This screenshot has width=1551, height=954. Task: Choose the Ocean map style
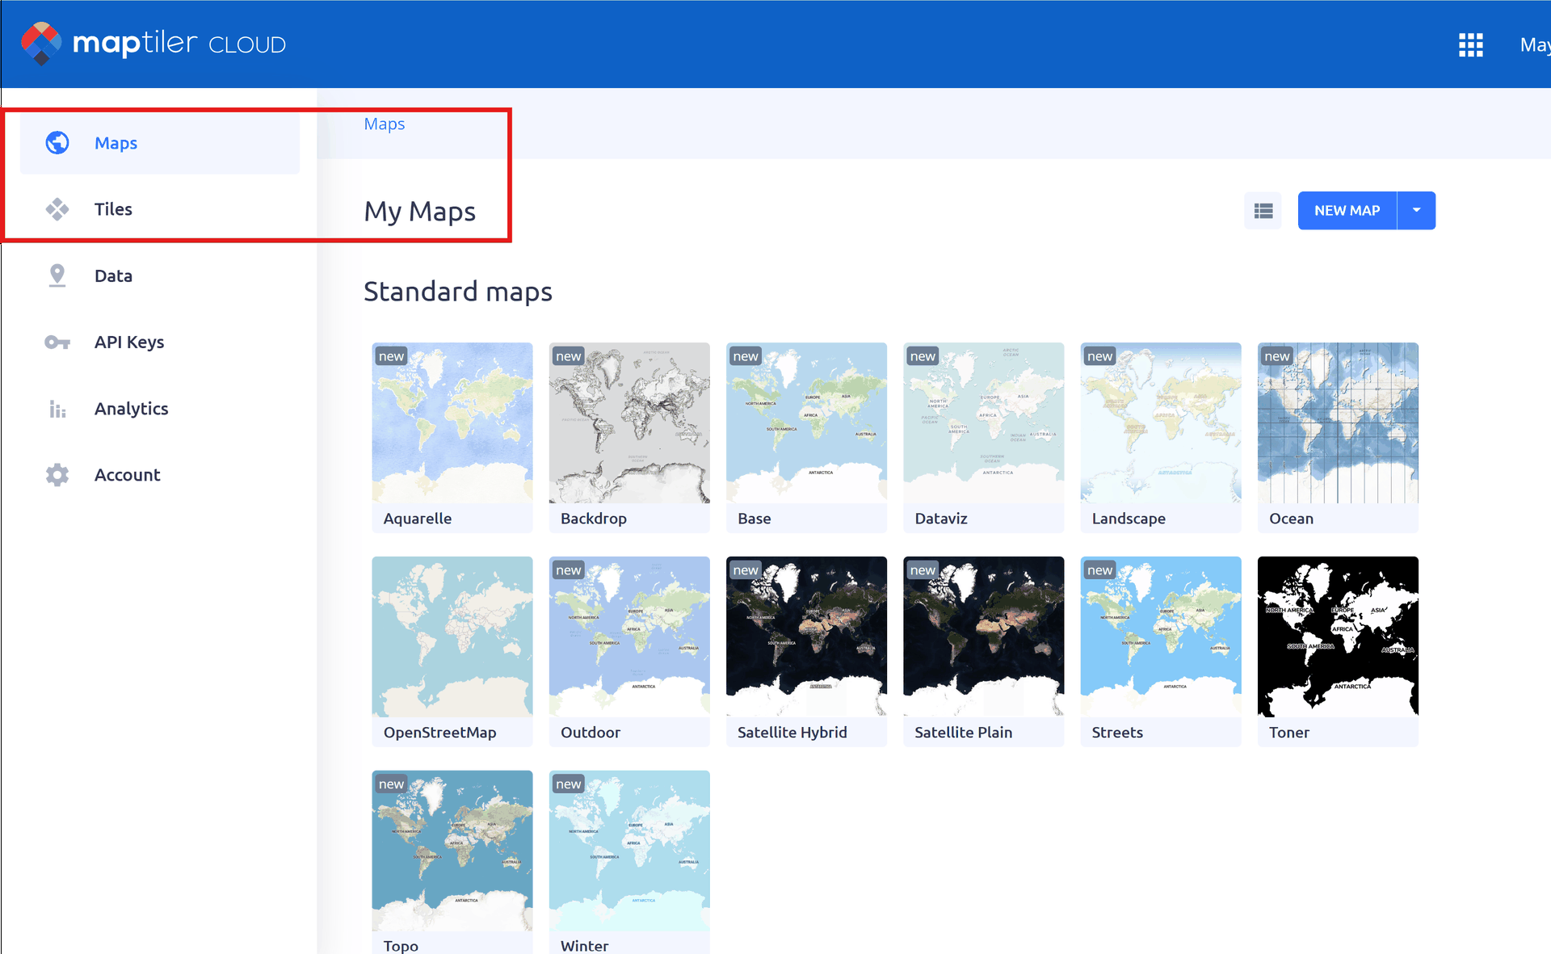pos(1337,423)
